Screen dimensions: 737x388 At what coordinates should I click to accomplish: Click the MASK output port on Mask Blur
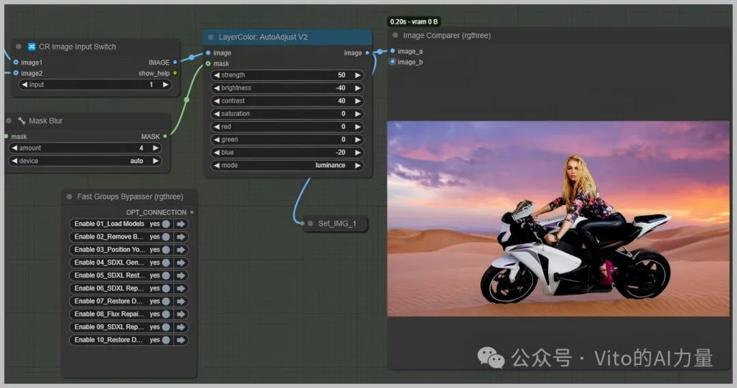point(165,136)
